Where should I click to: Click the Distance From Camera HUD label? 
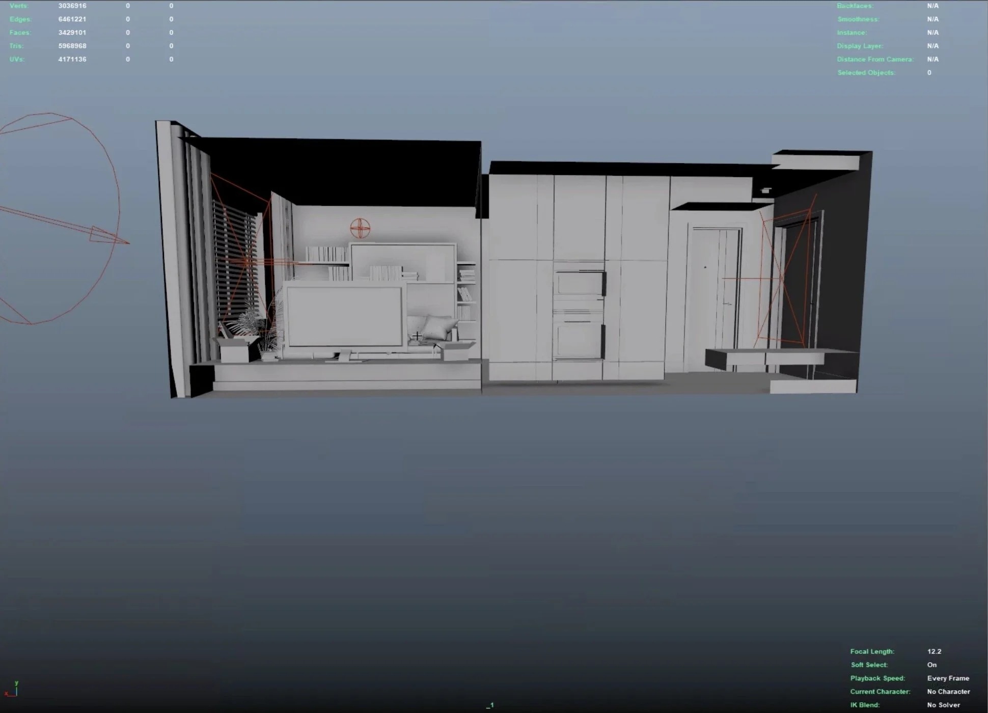point(875,59)
